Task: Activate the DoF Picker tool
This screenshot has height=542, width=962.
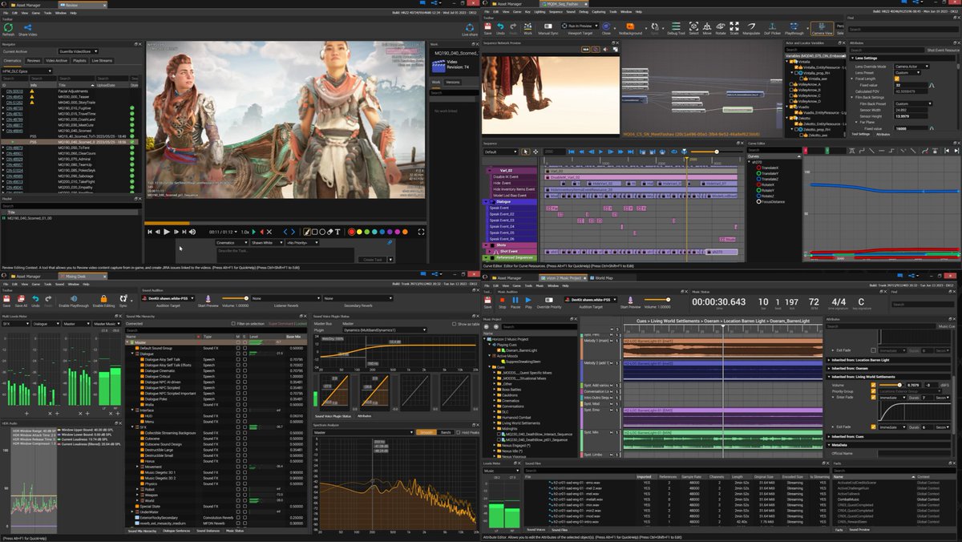Action: point(772,29)
